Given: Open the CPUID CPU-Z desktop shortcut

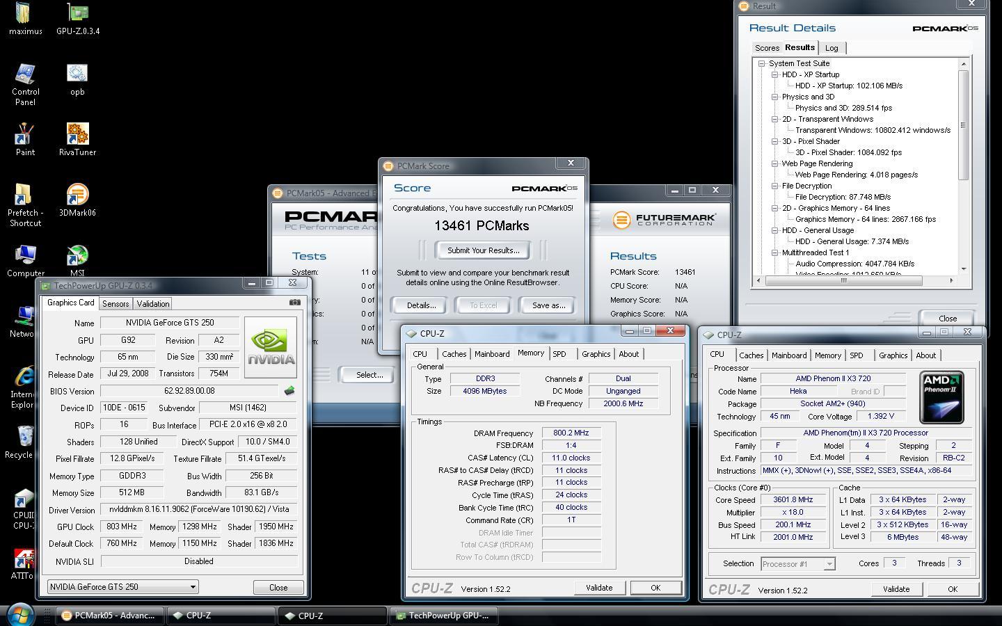Looking at the screenshot, I should 23,510.
